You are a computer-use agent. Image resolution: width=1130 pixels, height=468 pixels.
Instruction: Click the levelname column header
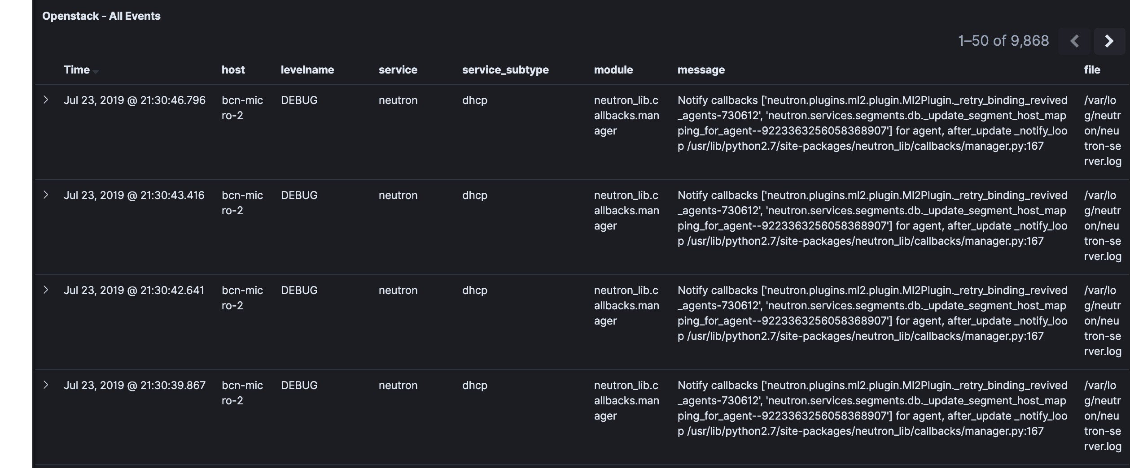307,69
